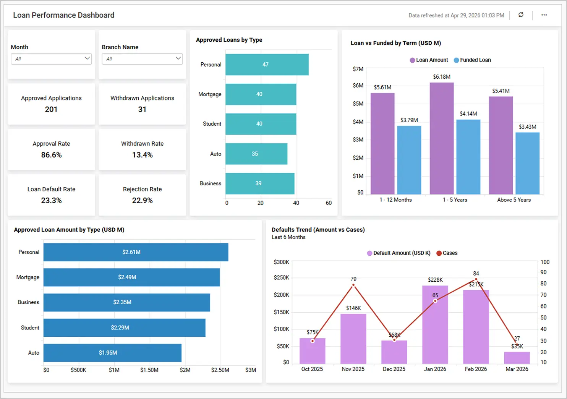Click the 79 cases line point
The height and width of the screenshot is (399, 567).
353,285
